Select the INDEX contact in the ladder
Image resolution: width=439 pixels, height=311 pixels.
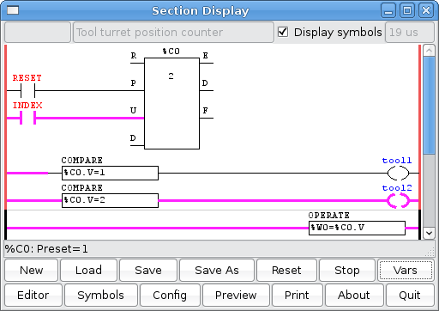27,118
